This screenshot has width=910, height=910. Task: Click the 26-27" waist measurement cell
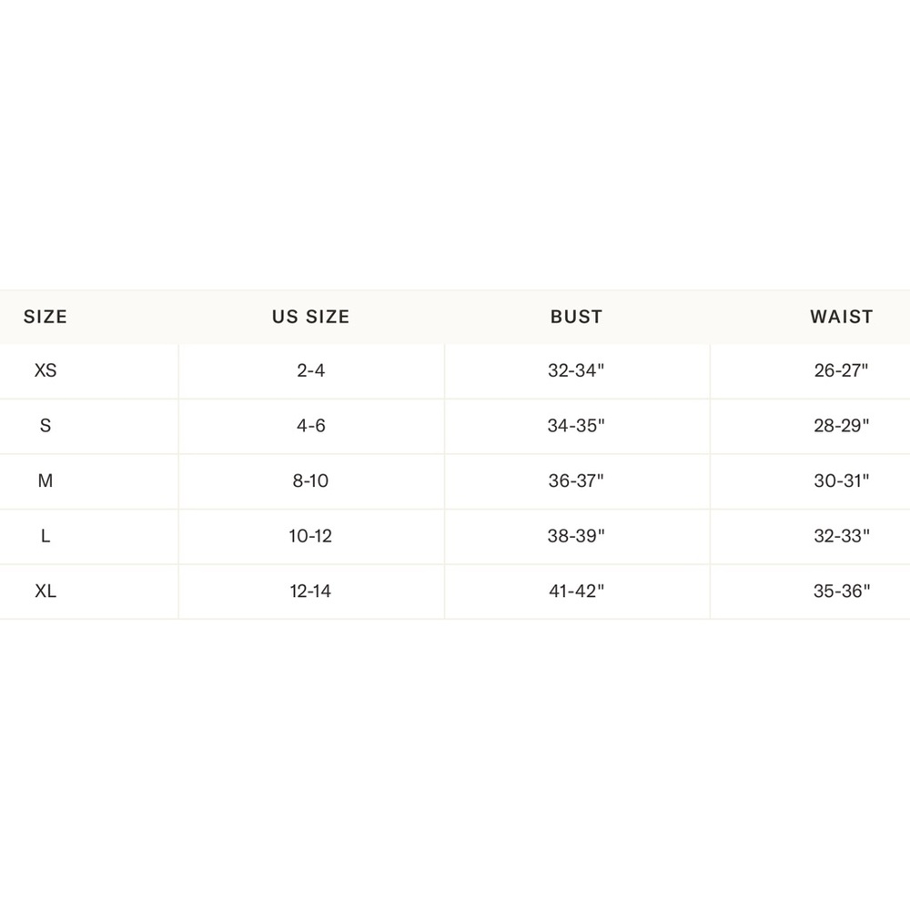(x=842, y=370)
